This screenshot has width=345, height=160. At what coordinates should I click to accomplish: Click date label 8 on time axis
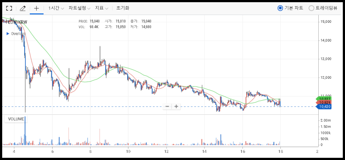(x=91, y=151)
